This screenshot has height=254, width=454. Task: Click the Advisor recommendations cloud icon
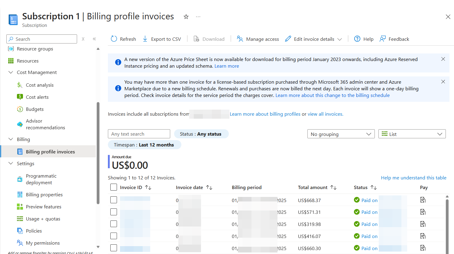pyautogui.click(x=20, y=124)
